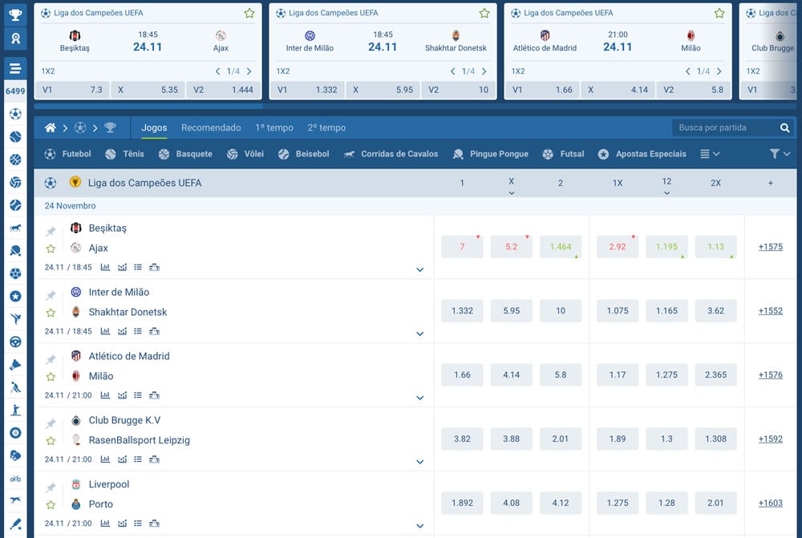Toggle favorite star on Beşiktaş vs Ajax row
This screenshot has height=538, width=802.
[x=51, y=249]
